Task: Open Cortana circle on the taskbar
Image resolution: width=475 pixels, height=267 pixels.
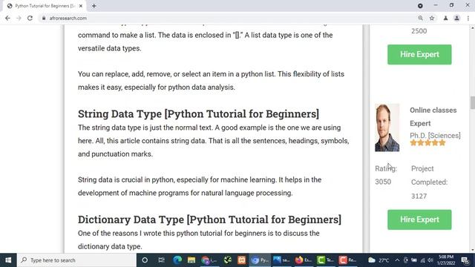Action: point(145,260)
